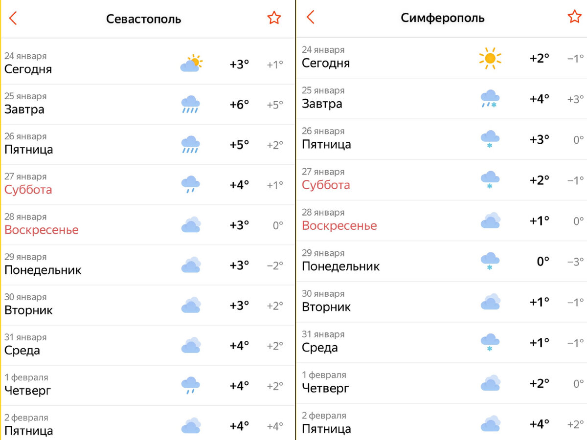Open Симферополь forecast for Воскресенье 28 января
This screenshot has height=440, width=587.
[442, 220]
